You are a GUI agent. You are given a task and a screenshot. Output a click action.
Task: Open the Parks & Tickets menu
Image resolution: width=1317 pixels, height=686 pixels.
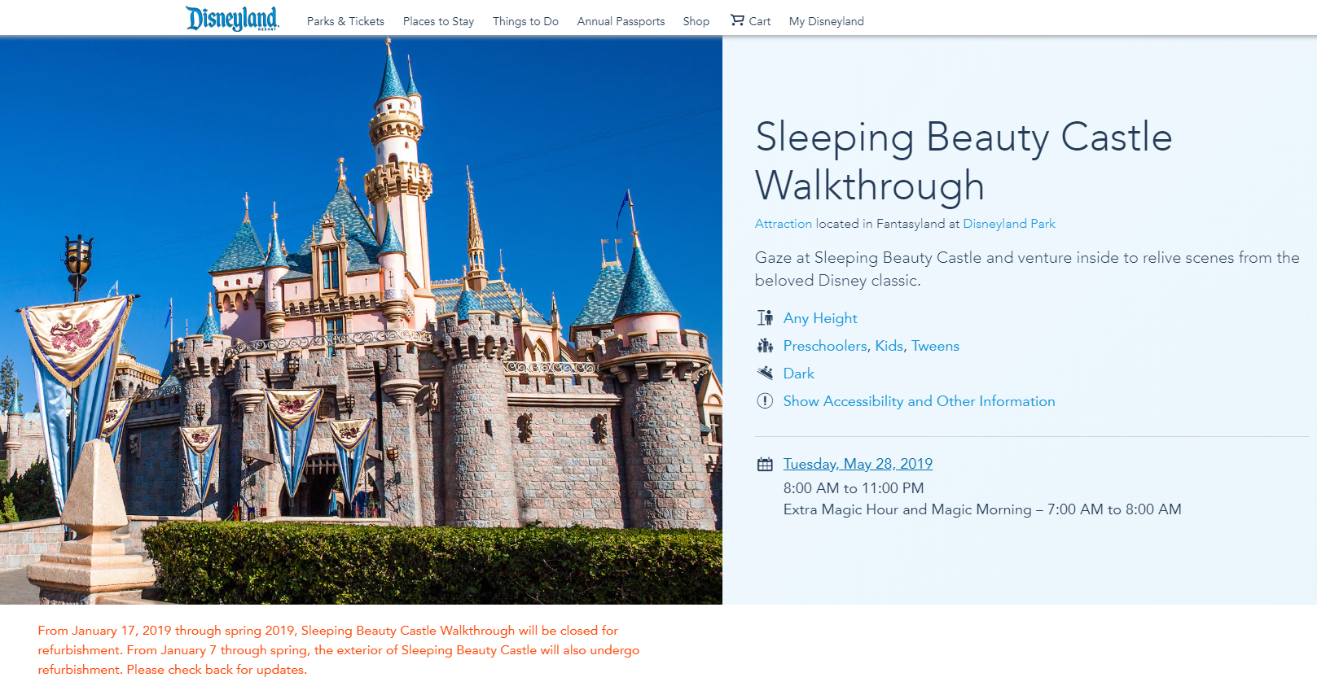[x=345, y=21]
